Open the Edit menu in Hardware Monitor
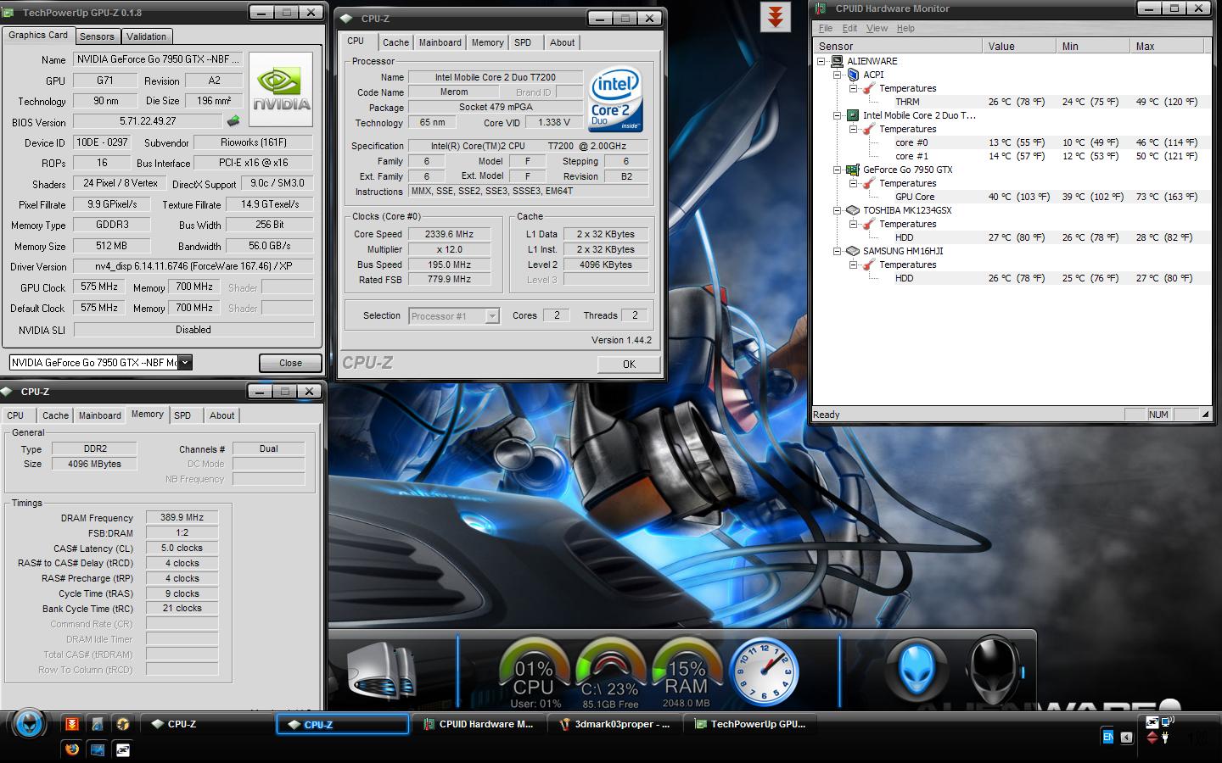 pos(849,28)
